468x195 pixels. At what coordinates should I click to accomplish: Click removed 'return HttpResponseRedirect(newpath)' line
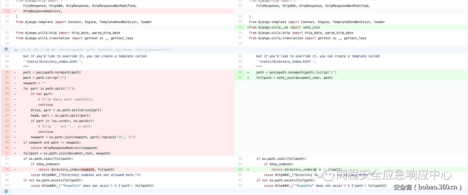tap(66, 148)
